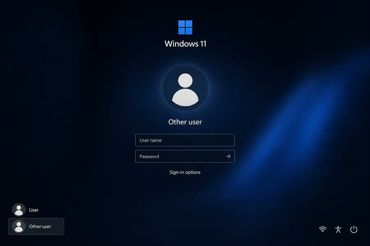Open the Accessibility options icon
Viewport: 370px width, 246px height.
[x=338, y=229]
